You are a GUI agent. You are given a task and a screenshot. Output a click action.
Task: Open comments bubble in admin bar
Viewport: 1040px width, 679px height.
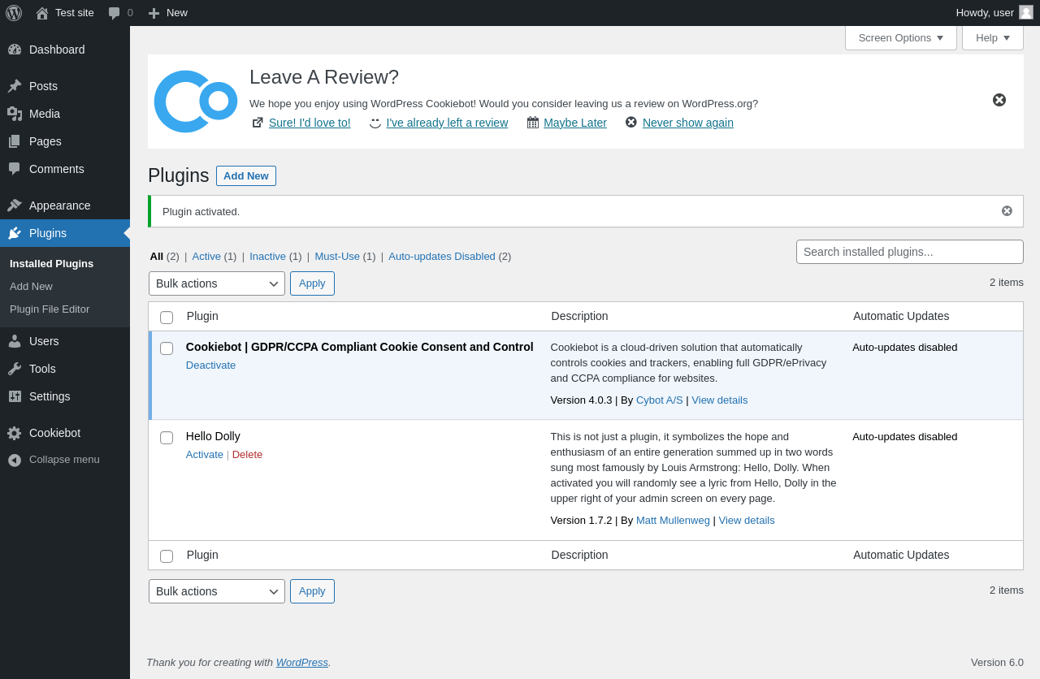115,13
